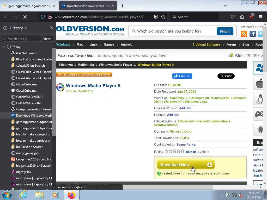Select the Android nav menu item
Viewport: 267px width, 200px height.
126,45
